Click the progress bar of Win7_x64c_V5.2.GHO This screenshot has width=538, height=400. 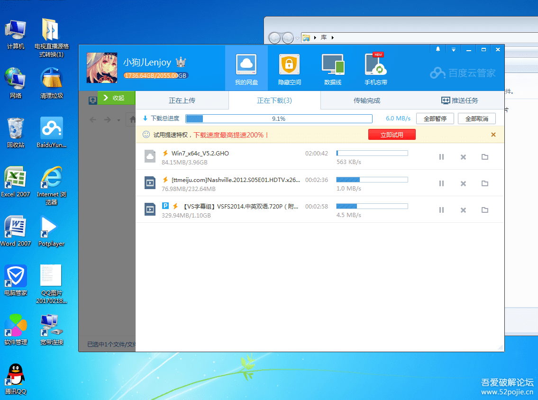372,153
